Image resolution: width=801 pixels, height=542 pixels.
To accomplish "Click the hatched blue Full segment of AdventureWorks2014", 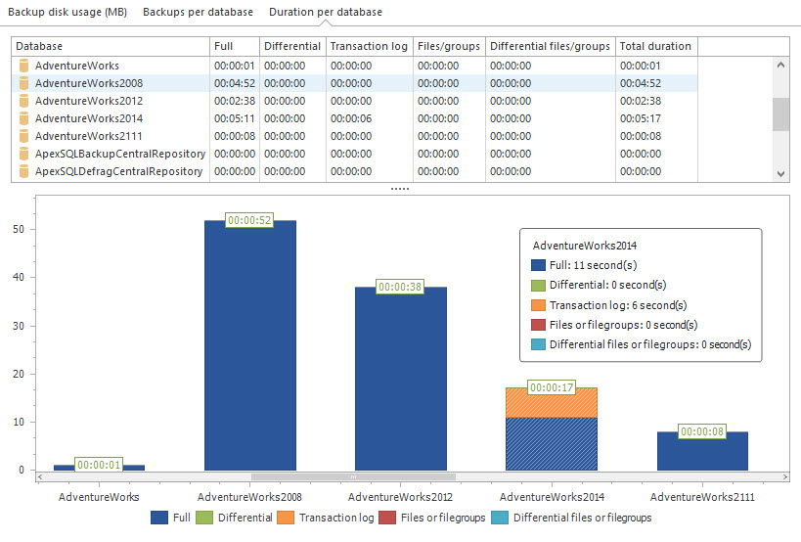I will [552, 444].
